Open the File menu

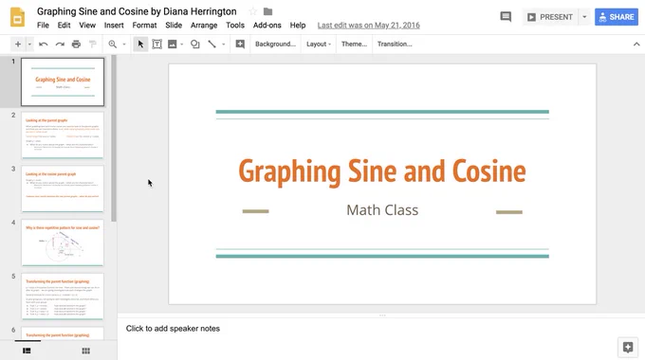43,25
